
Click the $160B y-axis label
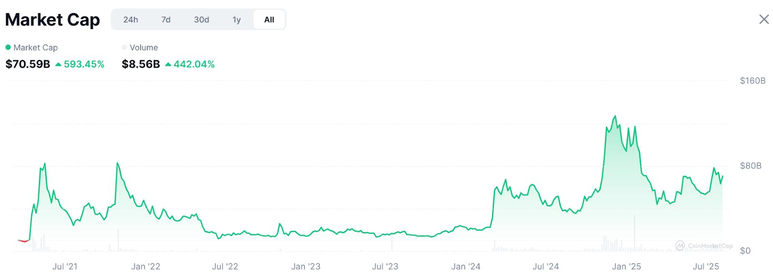[752, 81]
